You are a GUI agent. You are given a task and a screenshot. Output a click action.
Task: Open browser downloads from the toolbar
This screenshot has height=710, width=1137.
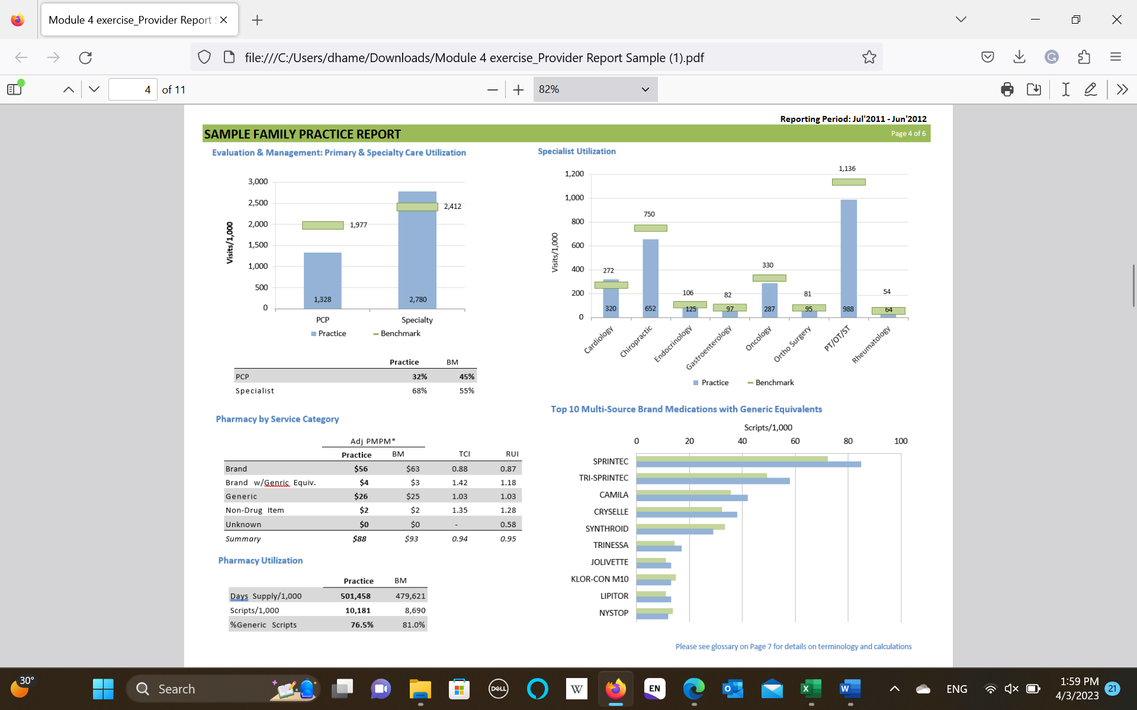pyautogui.click(x=1019, y=57)
